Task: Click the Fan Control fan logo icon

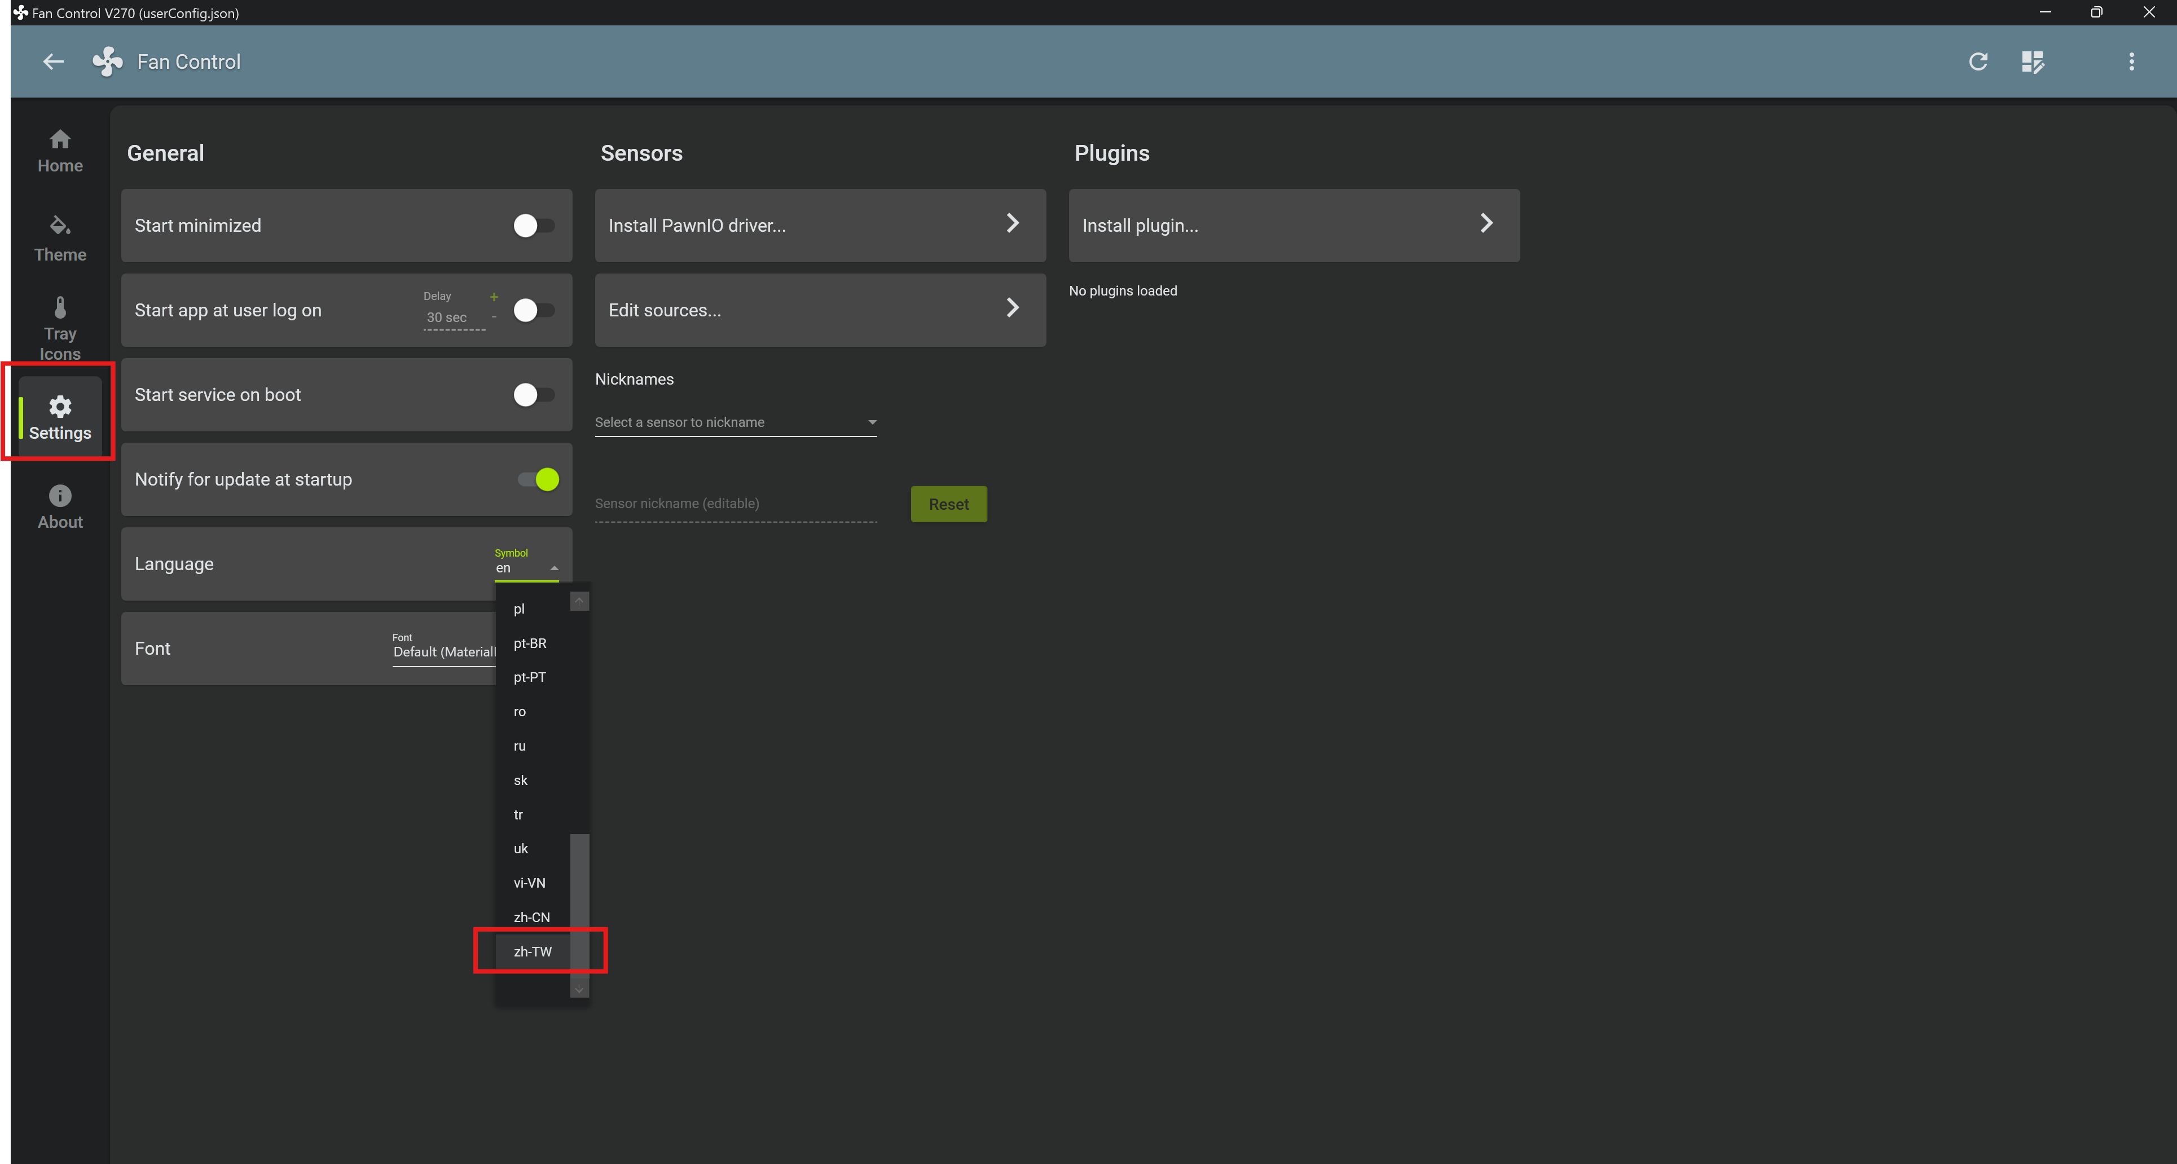Action: coord(107,61)
